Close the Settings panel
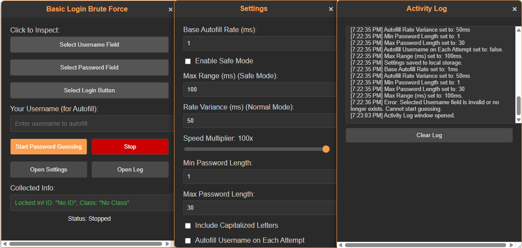The width and height of the screenshot is (522, 248). tap(331, 9)
